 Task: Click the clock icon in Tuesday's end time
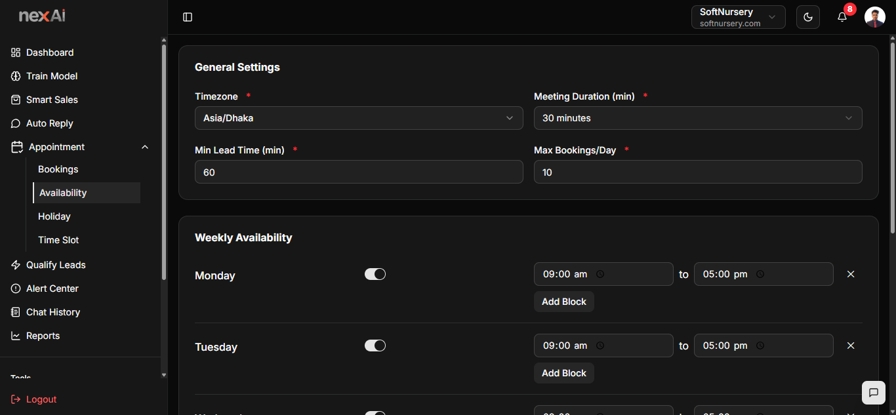760,346
